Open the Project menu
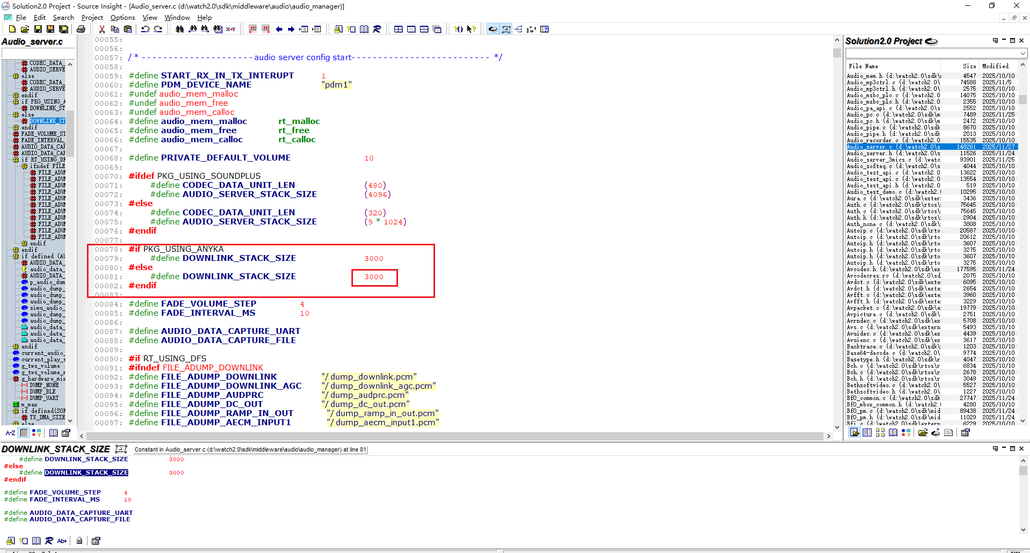 pos(92,18)
